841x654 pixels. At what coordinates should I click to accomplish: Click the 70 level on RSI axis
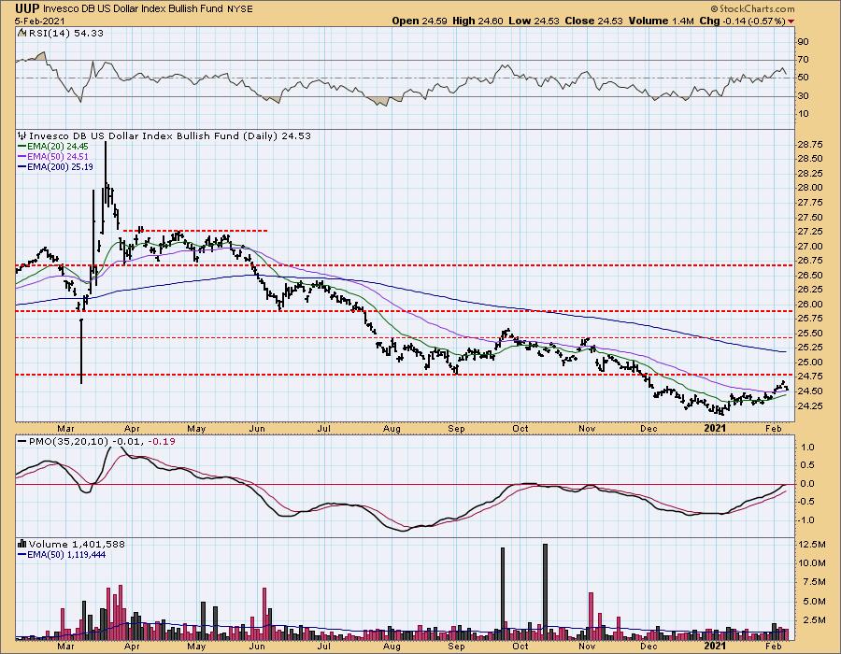point(804,60)
